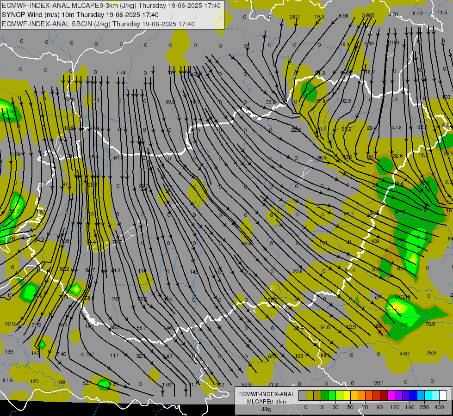453x416 pixels.
Task: Click the map value 127
Action: click(x=403, y=325)
